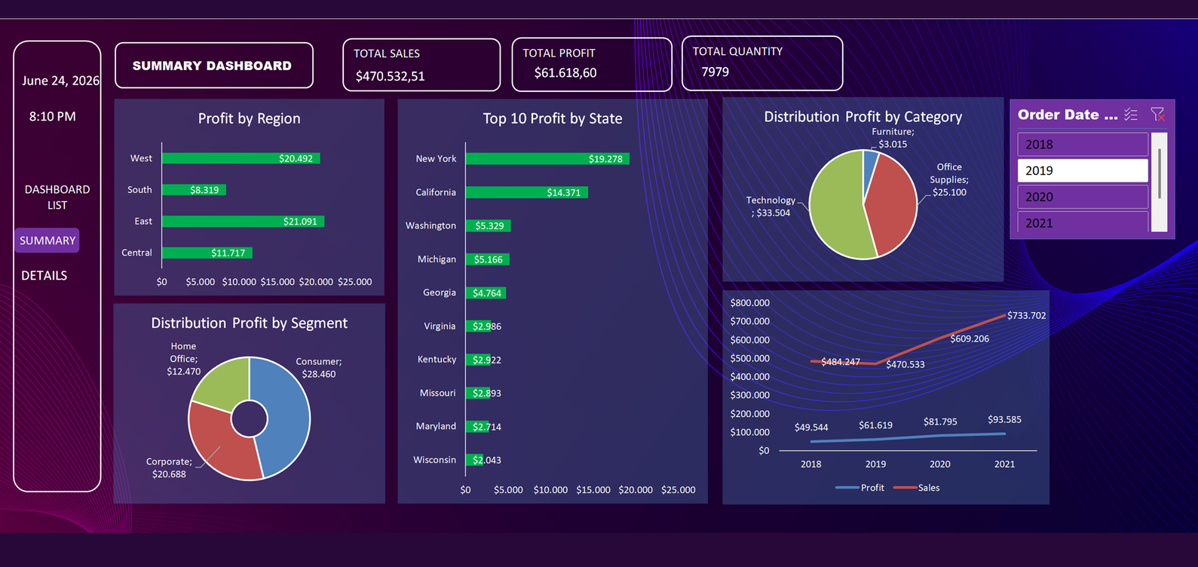Click the Top 10 Profit by State title
Image resolution: width=1198 pixels, height=567 pixels.
tap(553, 118)
